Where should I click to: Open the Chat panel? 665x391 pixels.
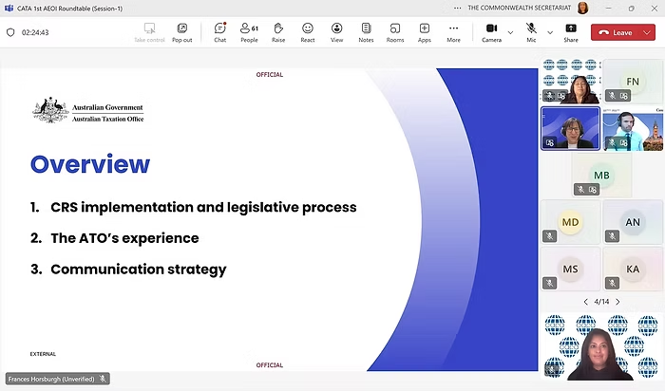[x=220, y=32]
